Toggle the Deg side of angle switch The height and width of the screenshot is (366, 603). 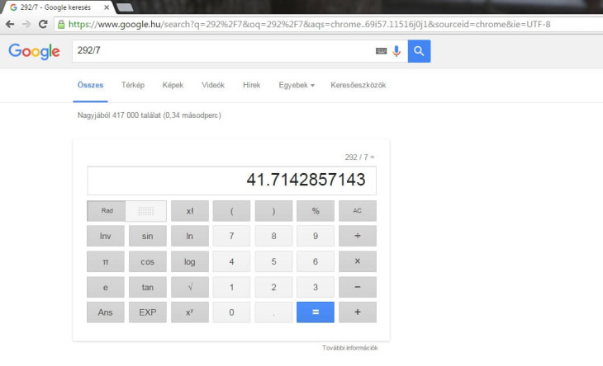[x=146, y=211]
